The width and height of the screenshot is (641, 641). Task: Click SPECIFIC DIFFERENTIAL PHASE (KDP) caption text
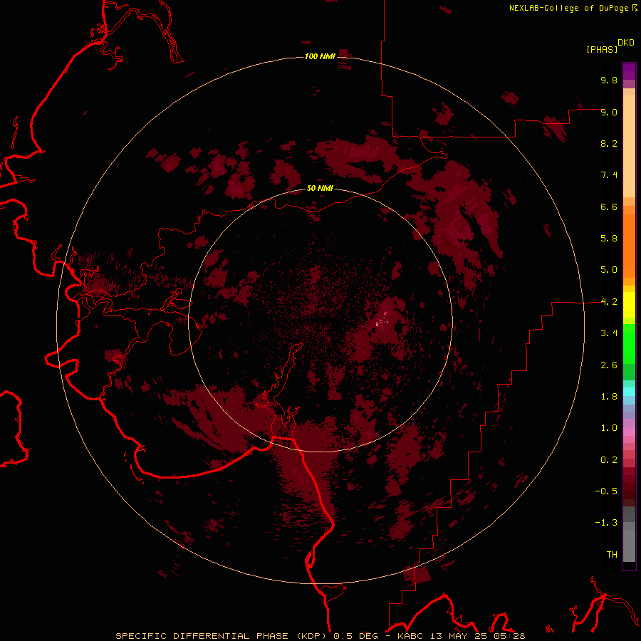(x=222, y=636)
